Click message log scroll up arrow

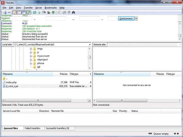coord(180,24)
